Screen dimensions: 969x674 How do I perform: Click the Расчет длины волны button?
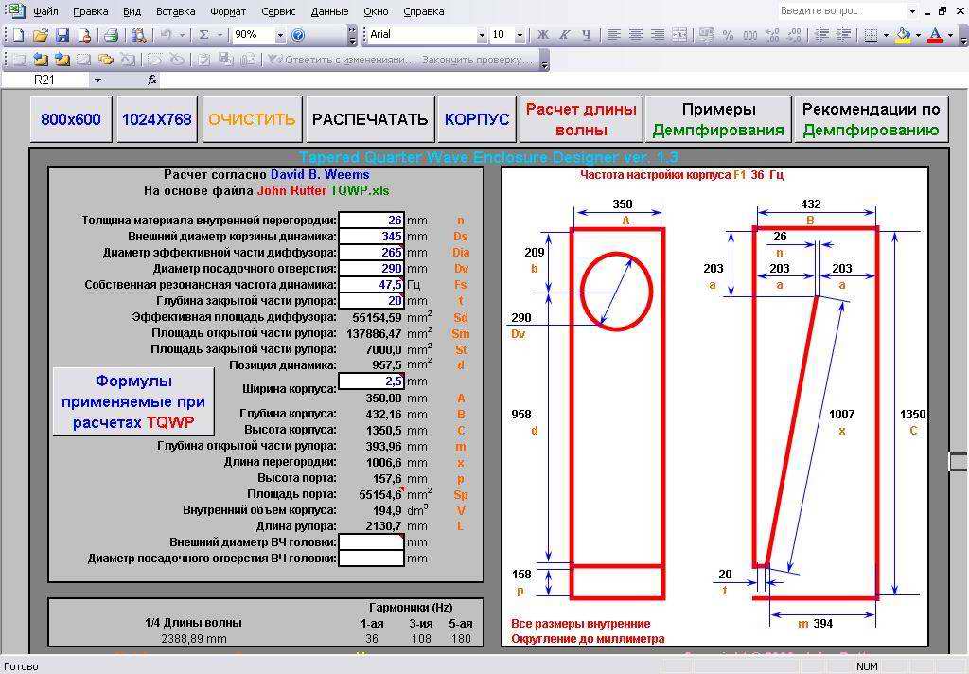581,119
